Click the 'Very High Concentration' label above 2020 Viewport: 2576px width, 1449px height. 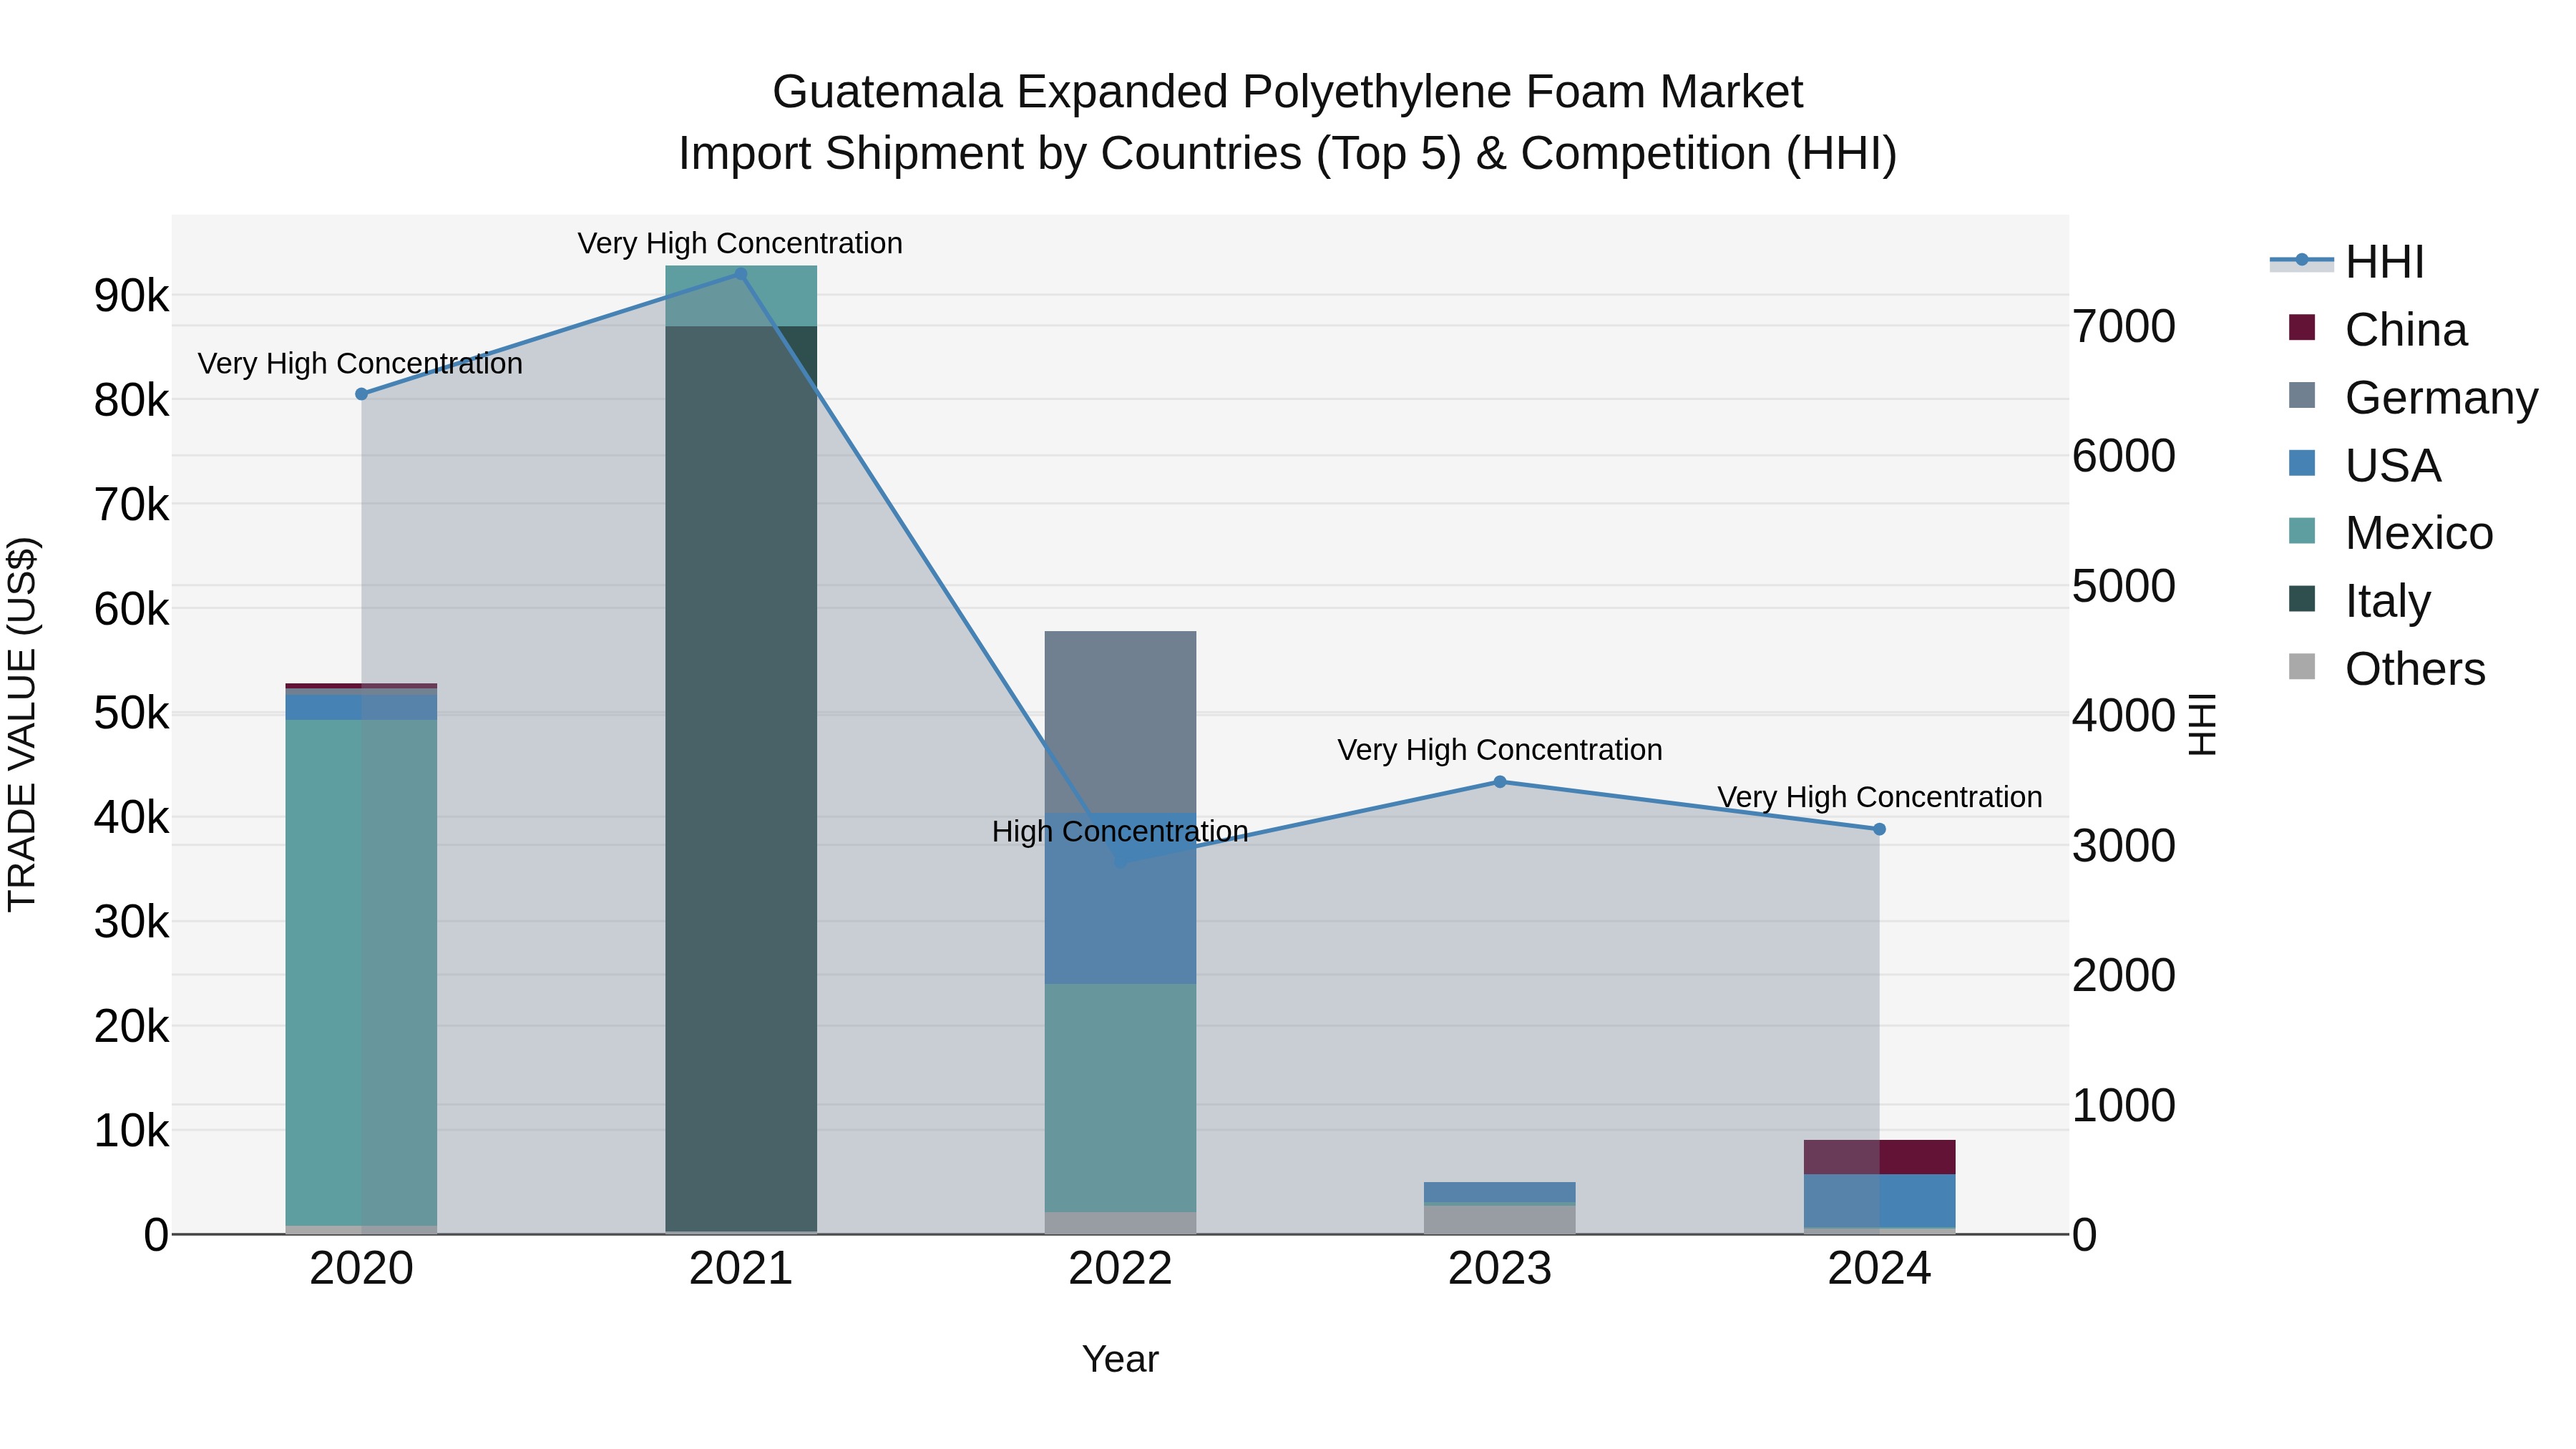pos(360,364)
